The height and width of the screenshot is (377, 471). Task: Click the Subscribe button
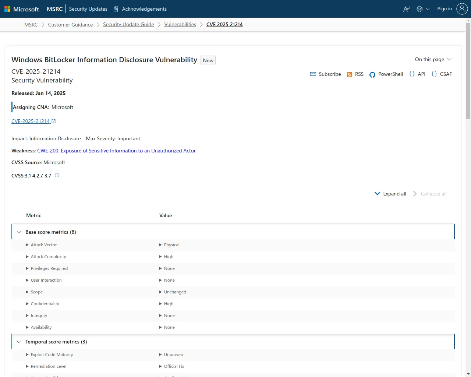(326, 74)
